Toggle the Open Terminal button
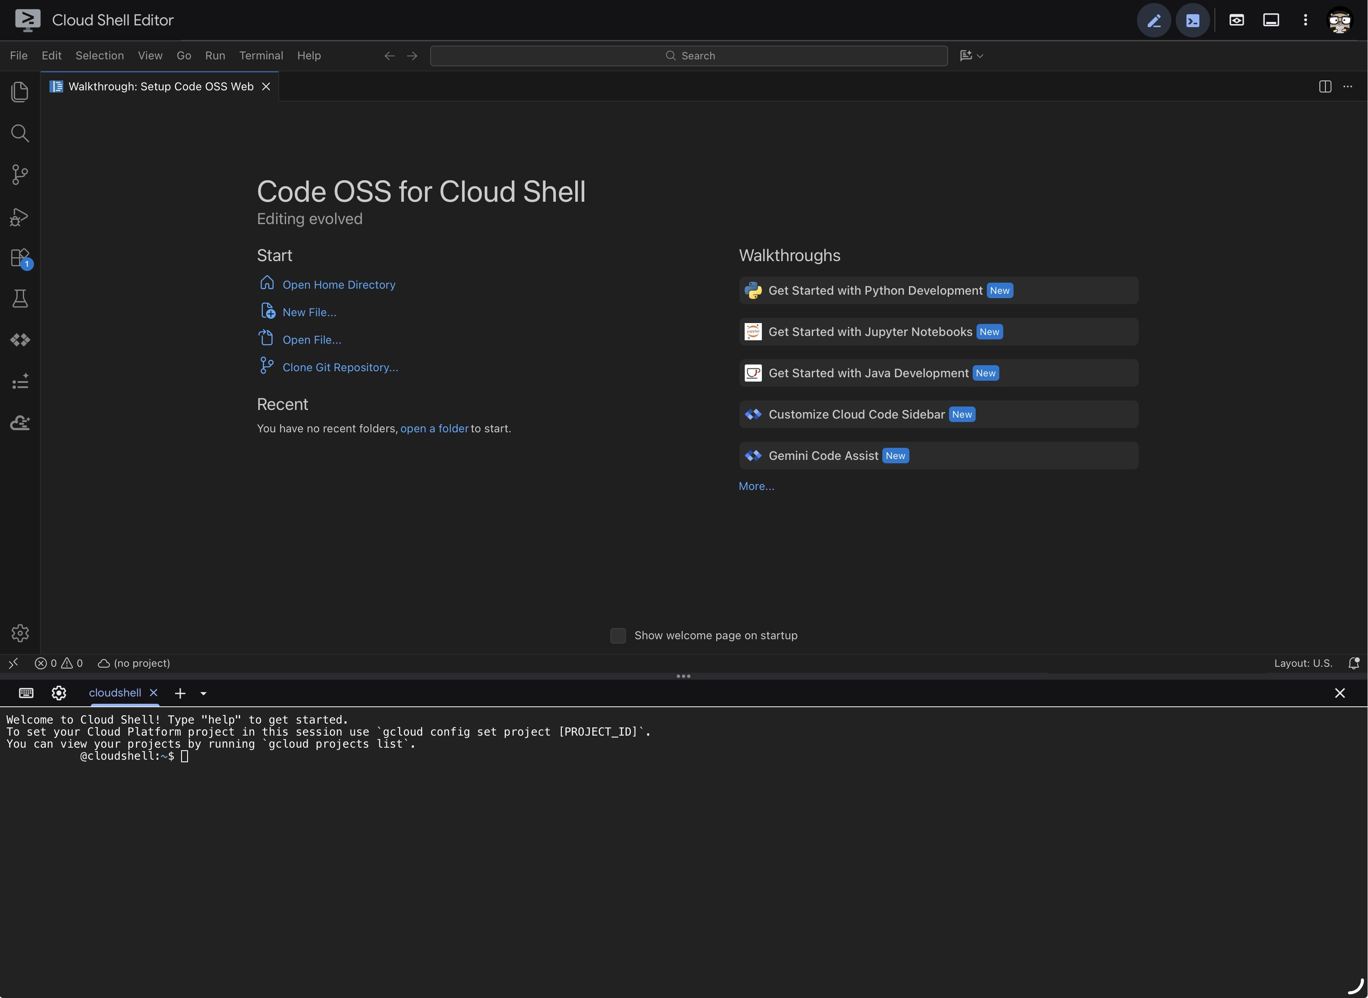 pos(1193,21)
